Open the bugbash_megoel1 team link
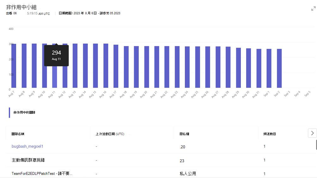This screenshot has height=178, width=317. (x=27, y=146)
